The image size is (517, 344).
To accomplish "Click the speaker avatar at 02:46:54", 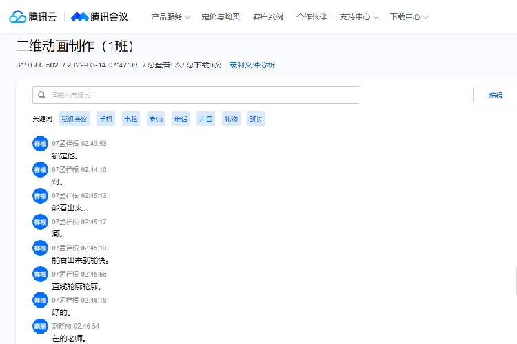I will click(40, 326).
